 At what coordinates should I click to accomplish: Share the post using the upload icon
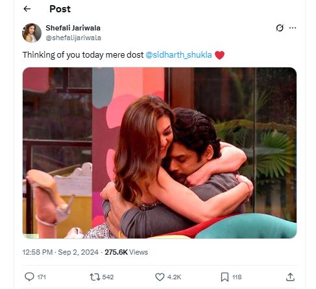click(x=290, y=277)
